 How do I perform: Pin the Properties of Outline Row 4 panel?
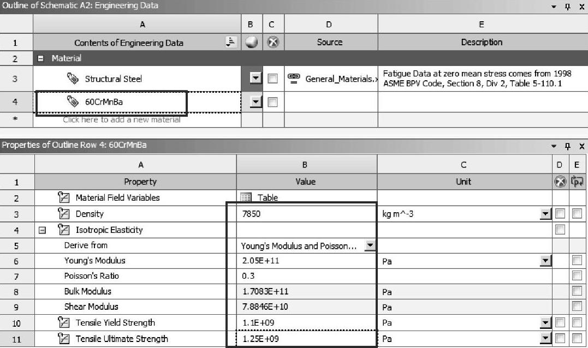tap(567, 146)
